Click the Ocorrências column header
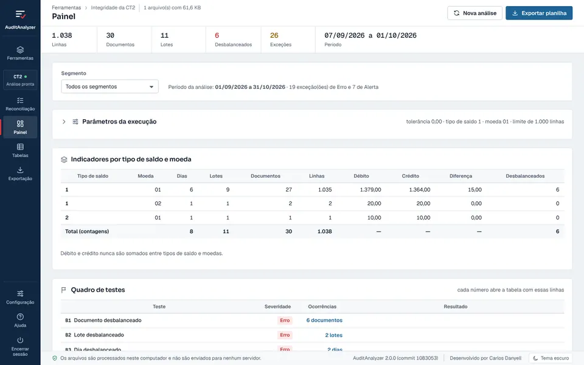 [x=322, y=307]
